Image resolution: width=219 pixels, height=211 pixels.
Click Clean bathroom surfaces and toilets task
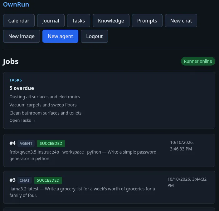click(46, 113)
